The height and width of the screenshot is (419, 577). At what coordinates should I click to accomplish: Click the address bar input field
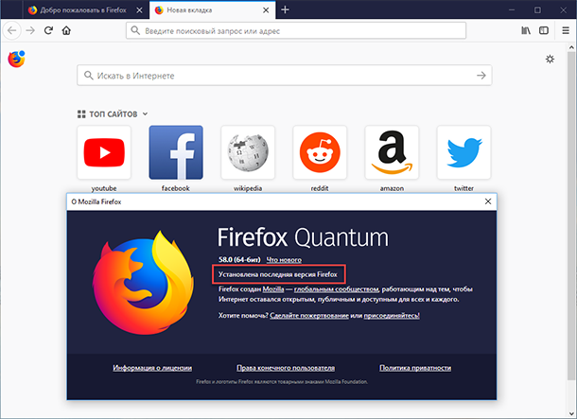click(x=296, y=30)
